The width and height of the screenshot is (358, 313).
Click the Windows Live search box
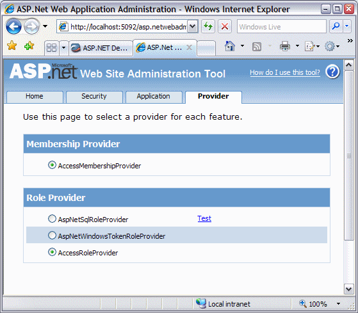(x=282, y=27)
